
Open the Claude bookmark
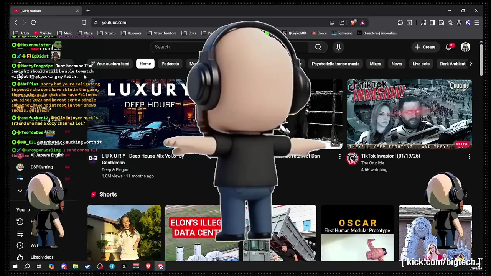pyautogui.click(x=319, y=33)
